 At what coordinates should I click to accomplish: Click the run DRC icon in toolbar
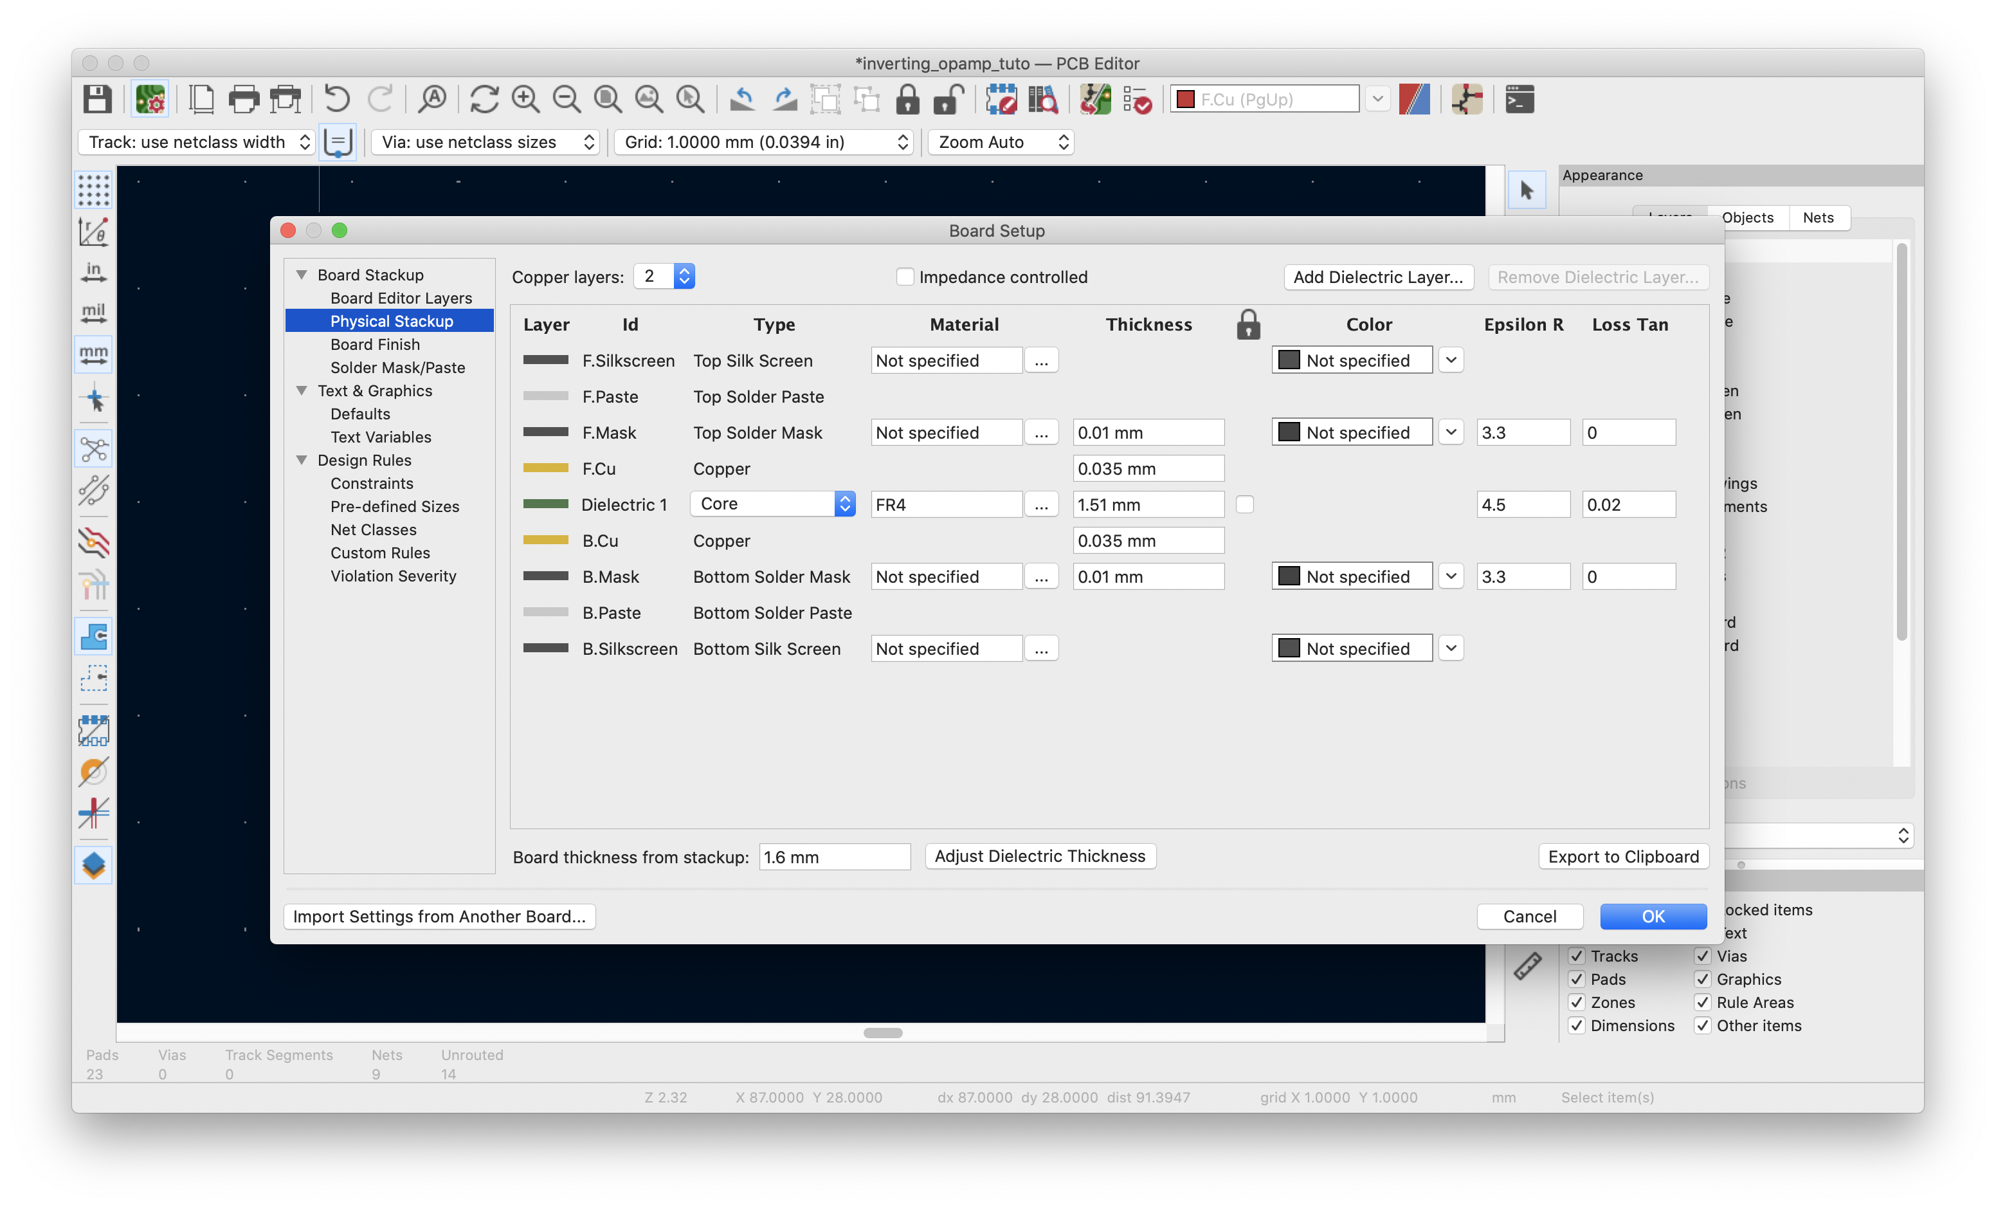tap(1134, 97)
